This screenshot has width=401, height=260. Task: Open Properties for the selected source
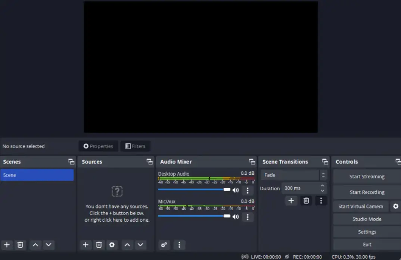click(98, 146)
